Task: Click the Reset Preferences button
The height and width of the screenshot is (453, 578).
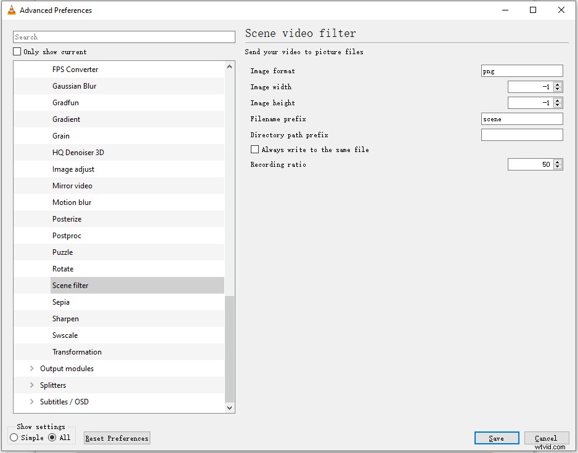Action: click(x=116, y=438)
